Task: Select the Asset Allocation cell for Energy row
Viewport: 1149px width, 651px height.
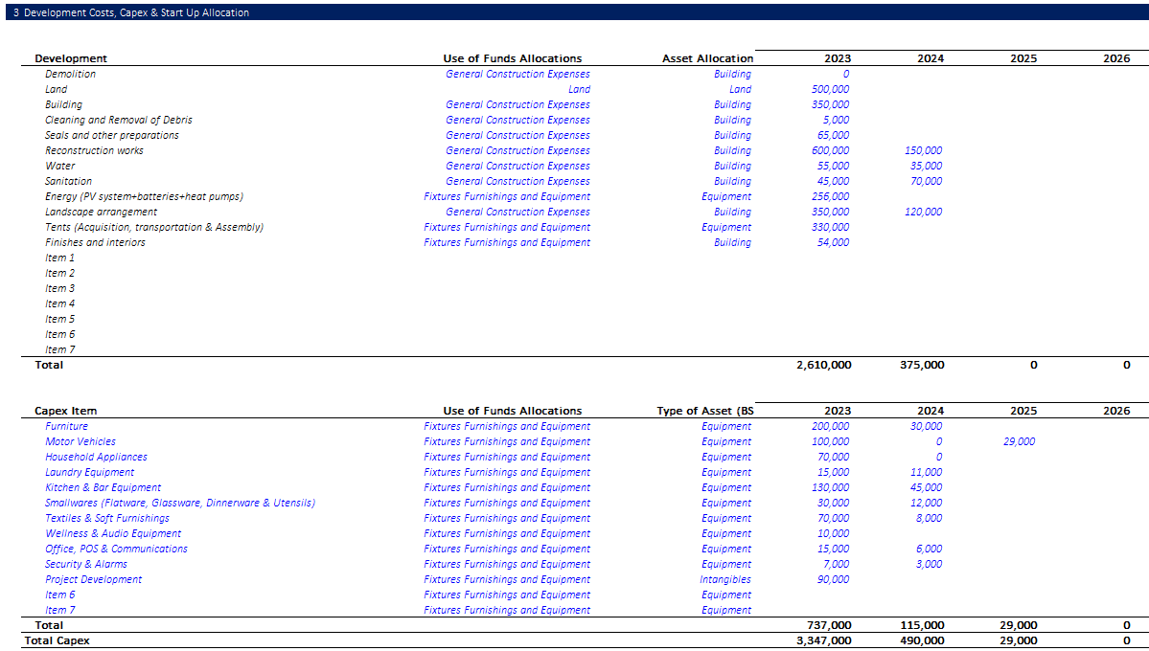Action: (725, 196)
